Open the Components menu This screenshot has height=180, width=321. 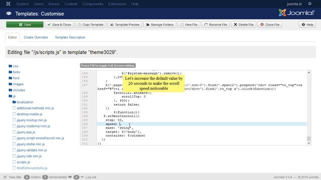point(93,4)
